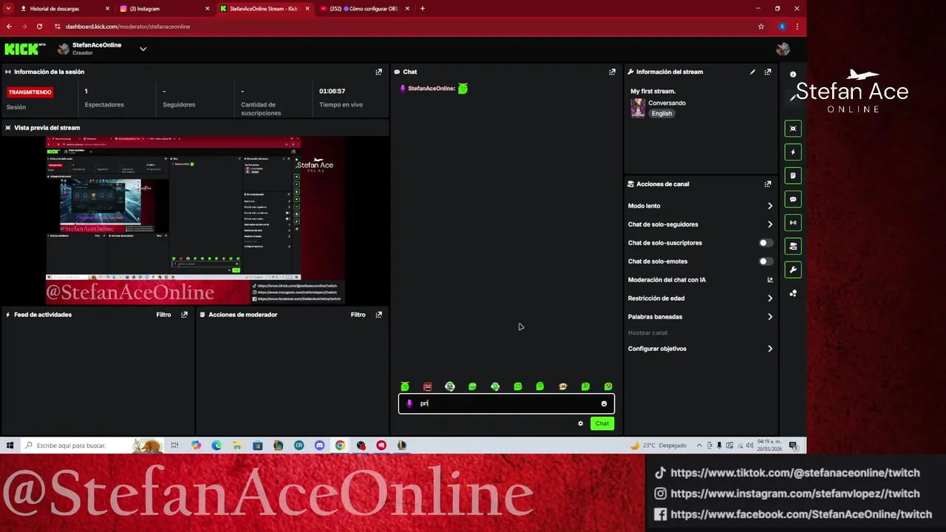The image size is (946, 532).
Task: Select the StefanAceOnline Stream - Kick tab
Action: pos(263,9)
